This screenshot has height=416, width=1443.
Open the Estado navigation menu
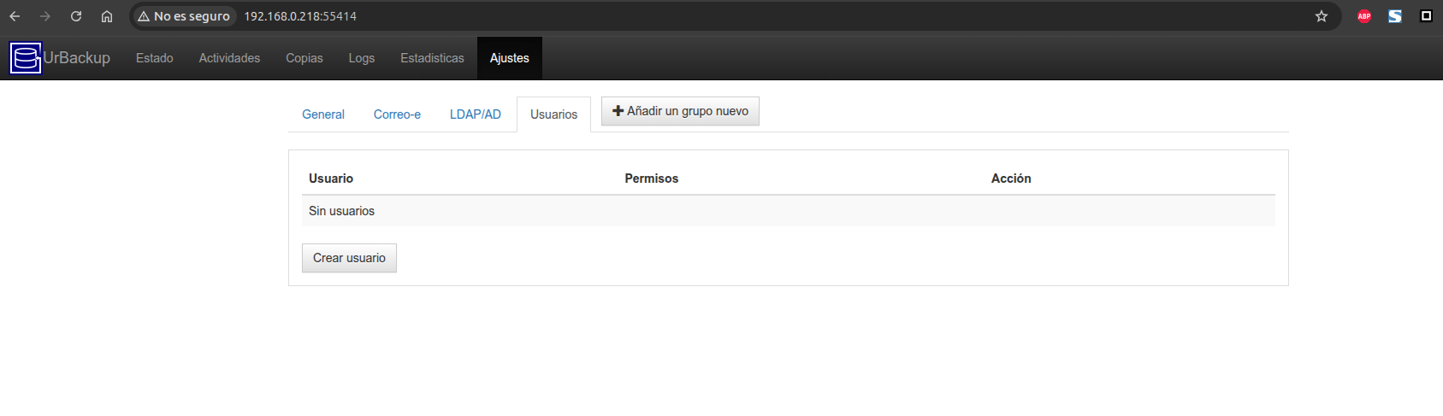pos(155,58)
